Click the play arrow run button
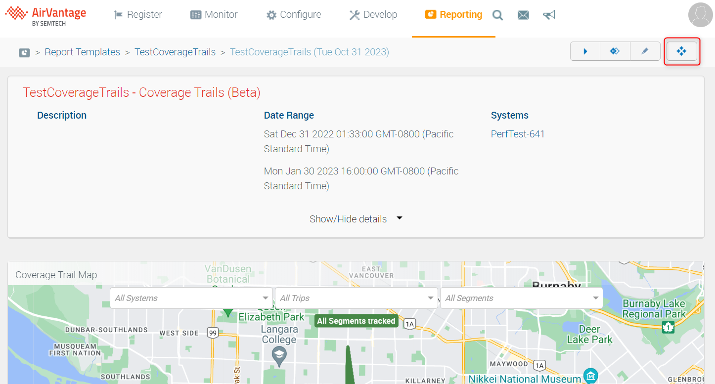Viewport: 715px width, 384px height. [x=585, y=51]
